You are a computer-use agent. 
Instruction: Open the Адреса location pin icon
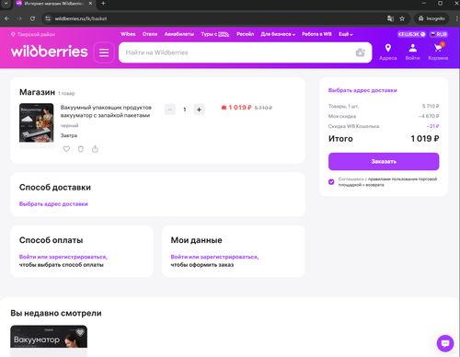tap(388, 52)
